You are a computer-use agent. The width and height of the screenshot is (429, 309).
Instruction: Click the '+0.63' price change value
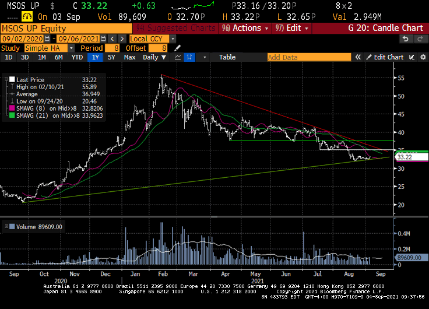tap(143, 6)
